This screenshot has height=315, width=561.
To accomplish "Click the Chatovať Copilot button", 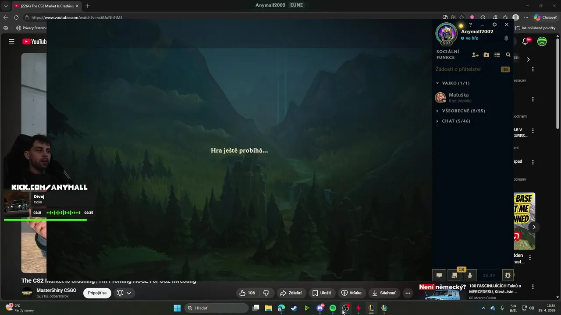I will pyautogui.click(x=546, y=17).
